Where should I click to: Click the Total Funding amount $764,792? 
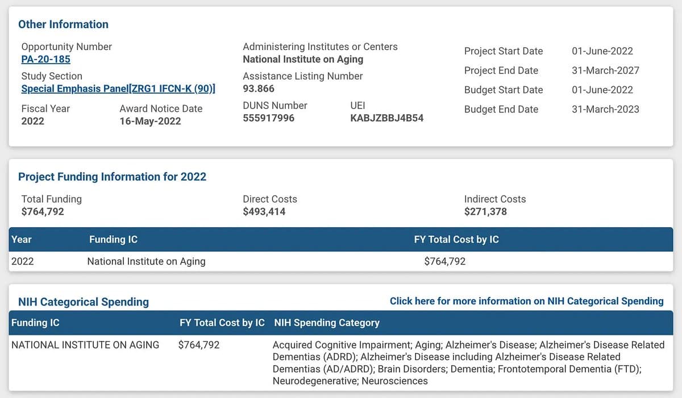(43, 212)
